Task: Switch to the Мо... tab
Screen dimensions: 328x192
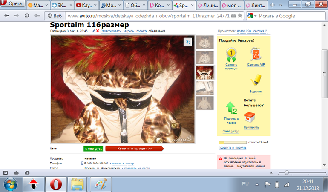Action: click(x=111, y=6)
